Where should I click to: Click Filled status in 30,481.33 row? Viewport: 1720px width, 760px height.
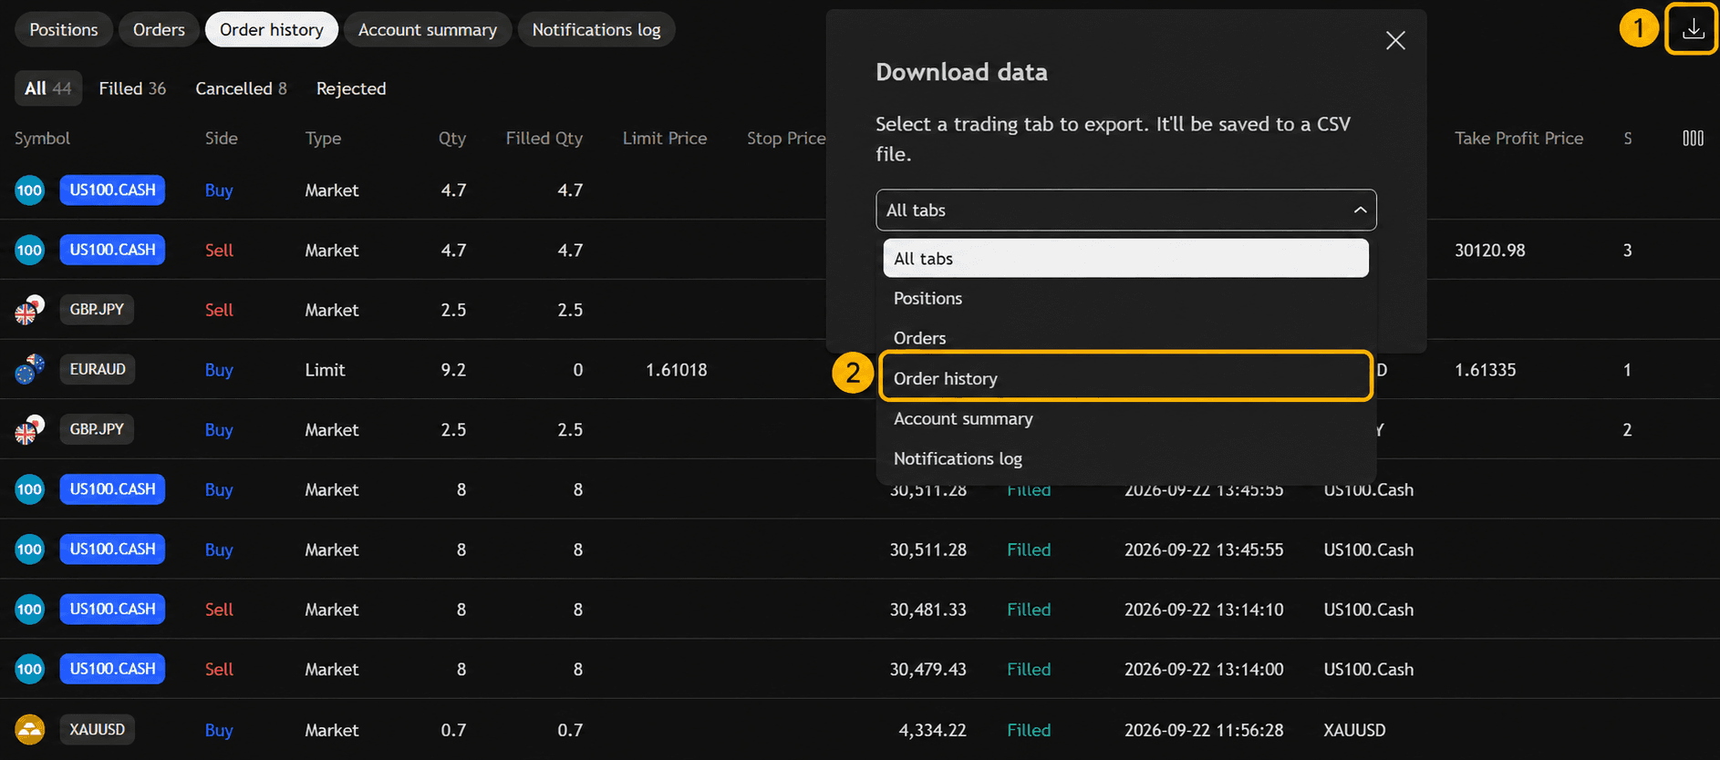click(x=1029, y=610)
